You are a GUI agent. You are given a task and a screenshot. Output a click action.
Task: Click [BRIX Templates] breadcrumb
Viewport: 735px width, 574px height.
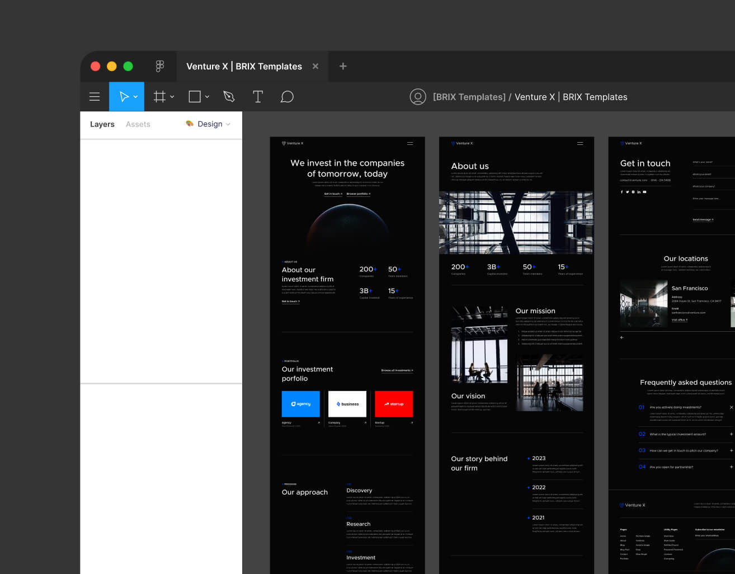point(469,97)
